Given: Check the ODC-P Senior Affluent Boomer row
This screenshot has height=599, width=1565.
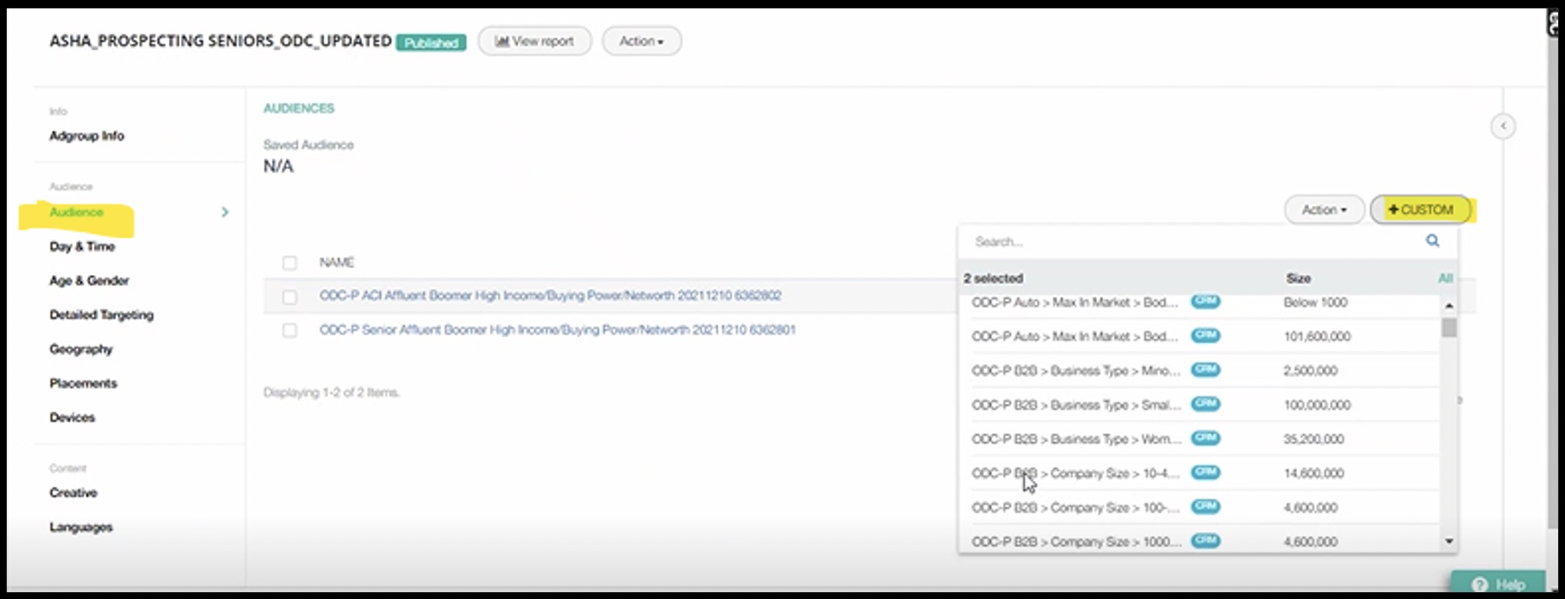Looking at the screenshot, I should (x=290, y=331).
